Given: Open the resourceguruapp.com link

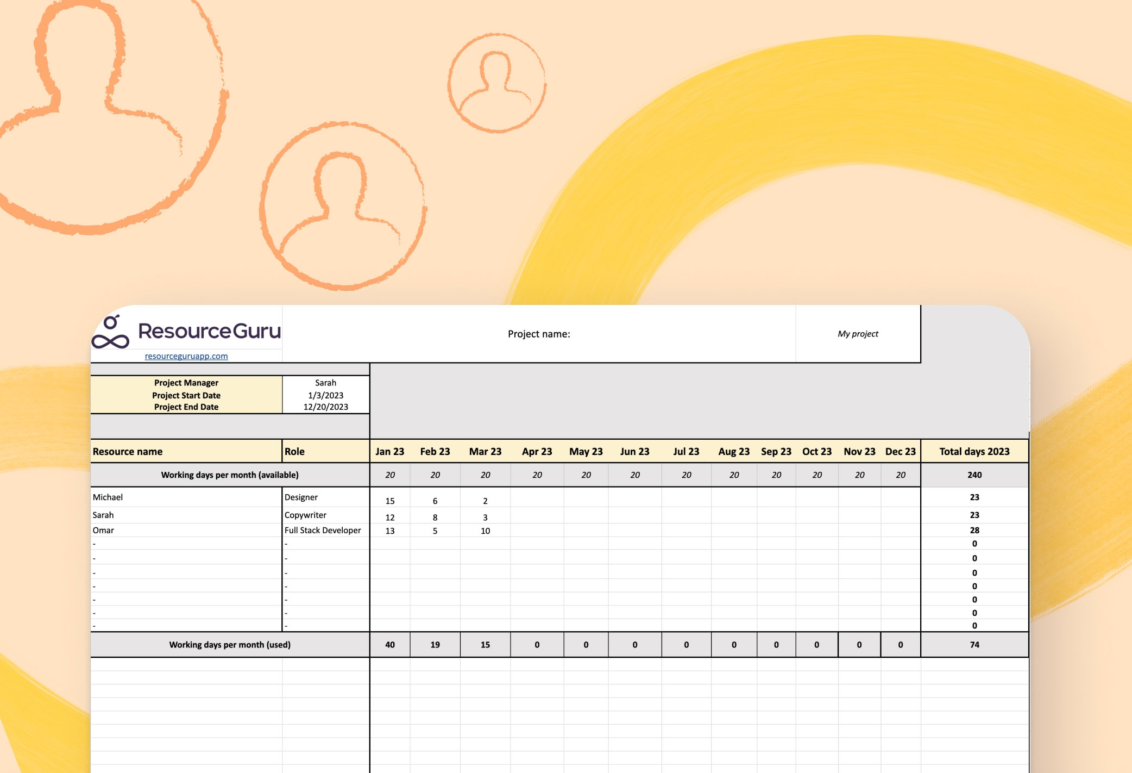Looking at the screenshot, I should click(x=186, y=356).
